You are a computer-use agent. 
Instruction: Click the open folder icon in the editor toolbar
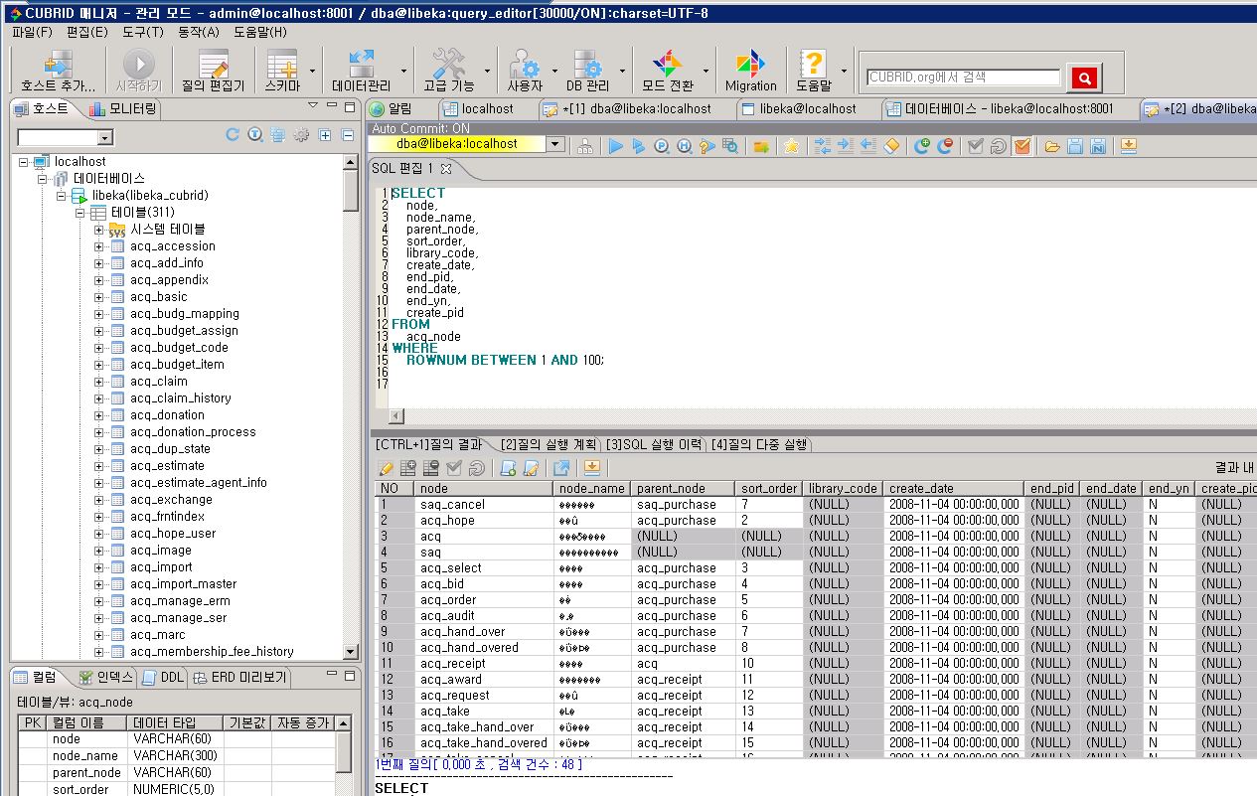click(x=1051, y=146)
